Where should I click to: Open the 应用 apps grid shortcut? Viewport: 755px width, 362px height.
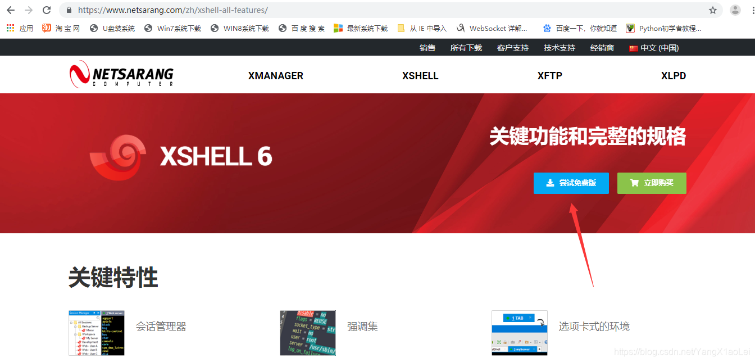[20, 28]
